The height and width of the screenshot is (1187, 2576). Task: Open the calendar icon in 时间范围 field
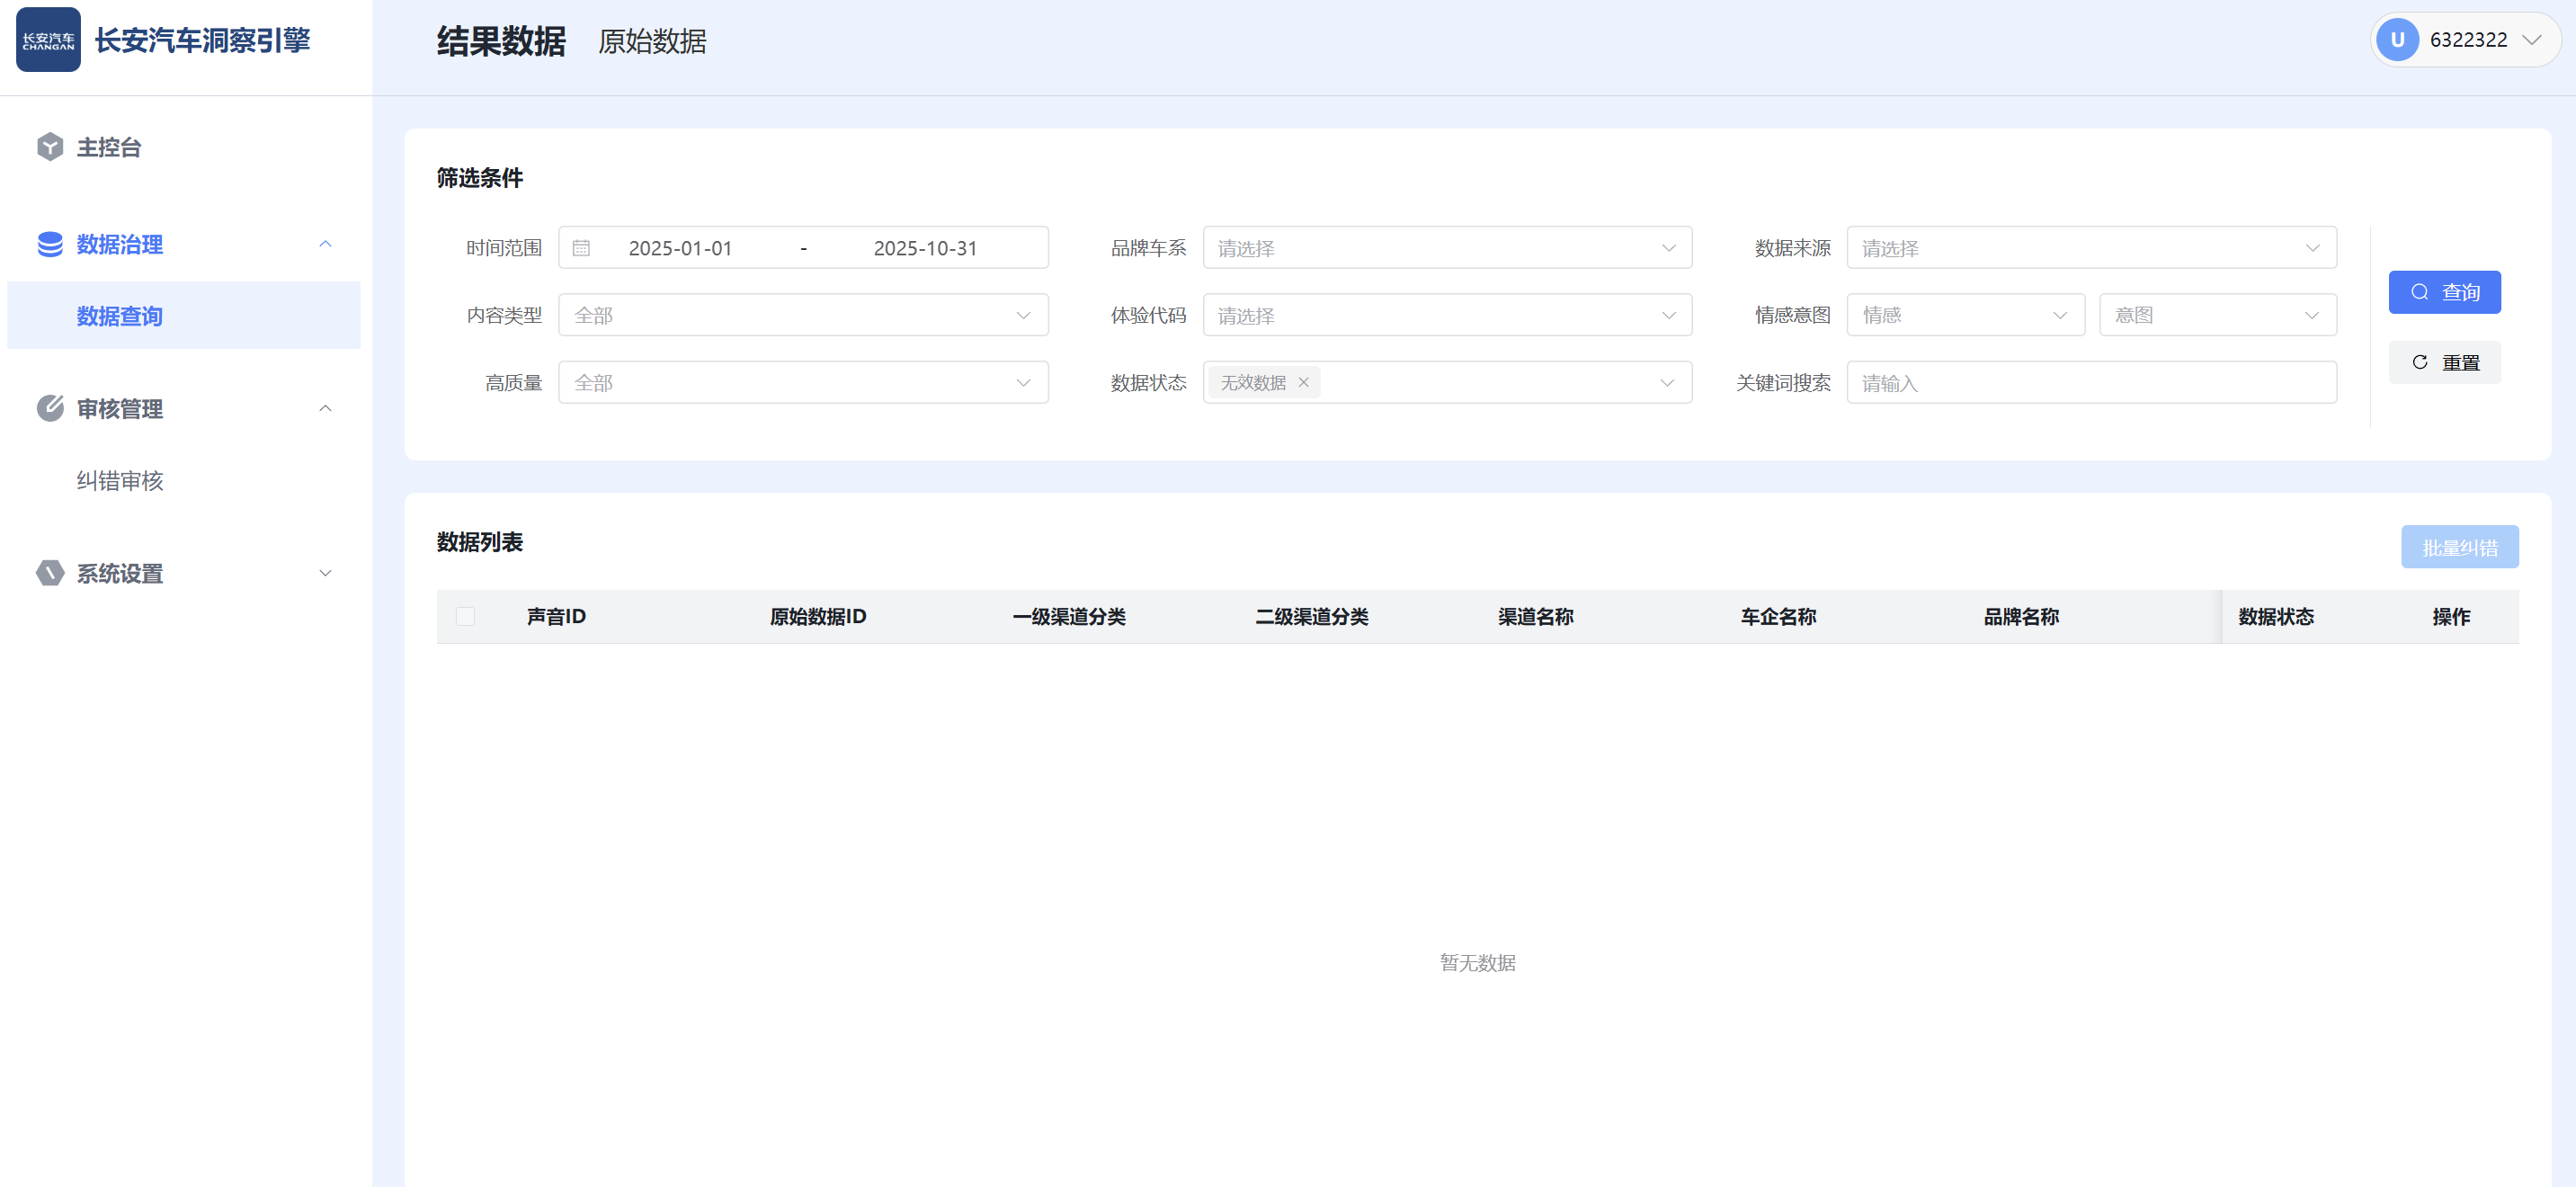coord(582,247)
